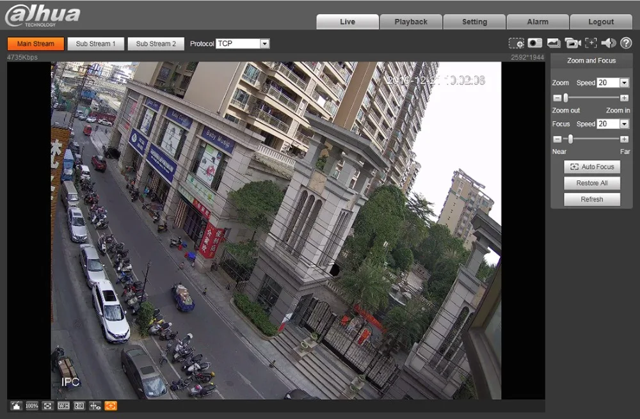The height and width of the screenshot is (419, 640).
Task: Click the Logout tab
Action: (601, 22)
